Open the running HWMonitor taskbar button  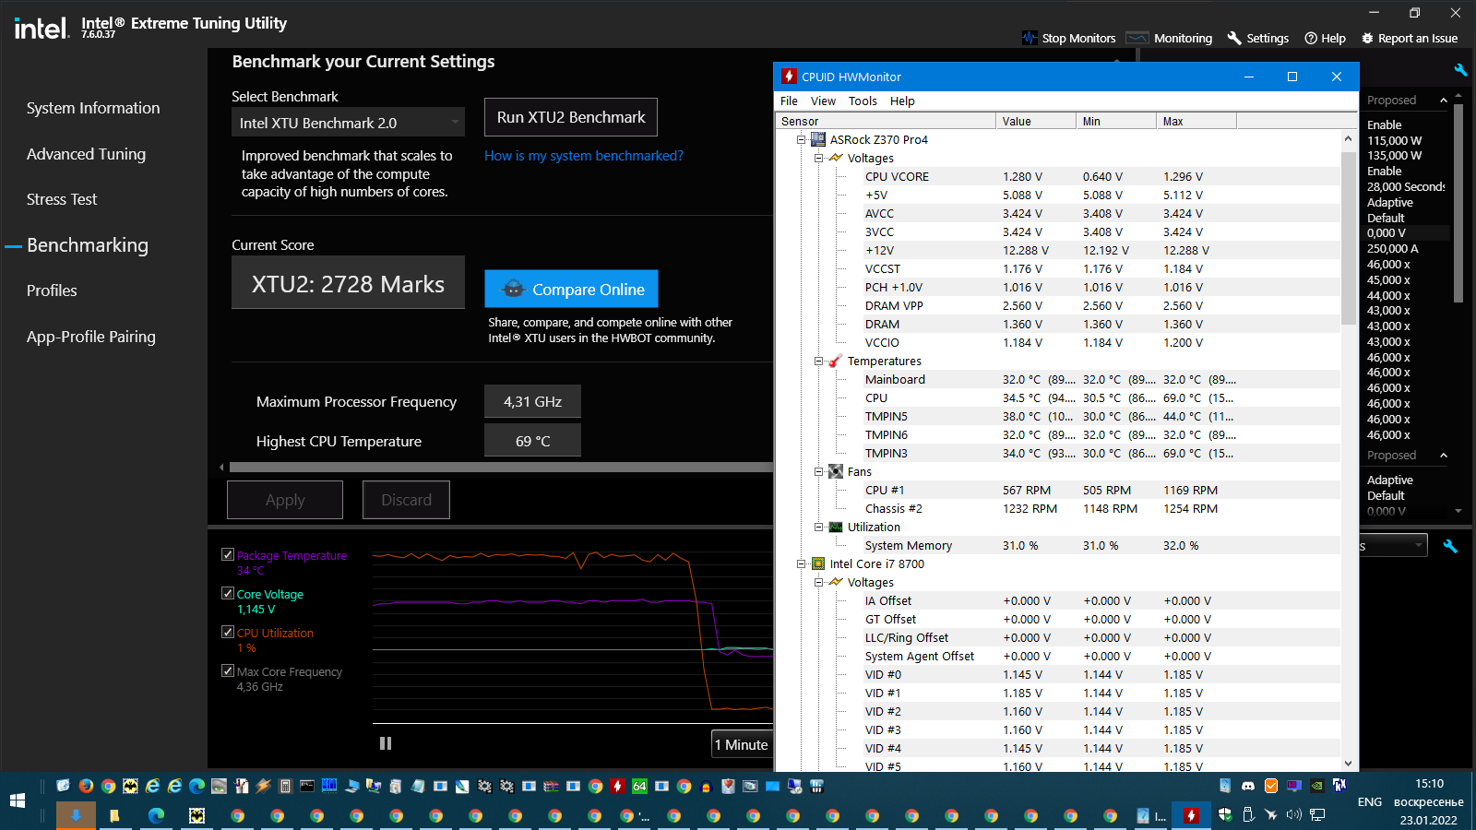click(x=1191, y=815)
